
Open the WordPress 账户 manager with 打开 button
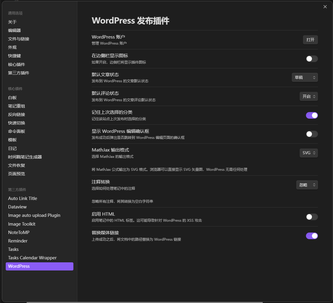[x=310, y=40]
